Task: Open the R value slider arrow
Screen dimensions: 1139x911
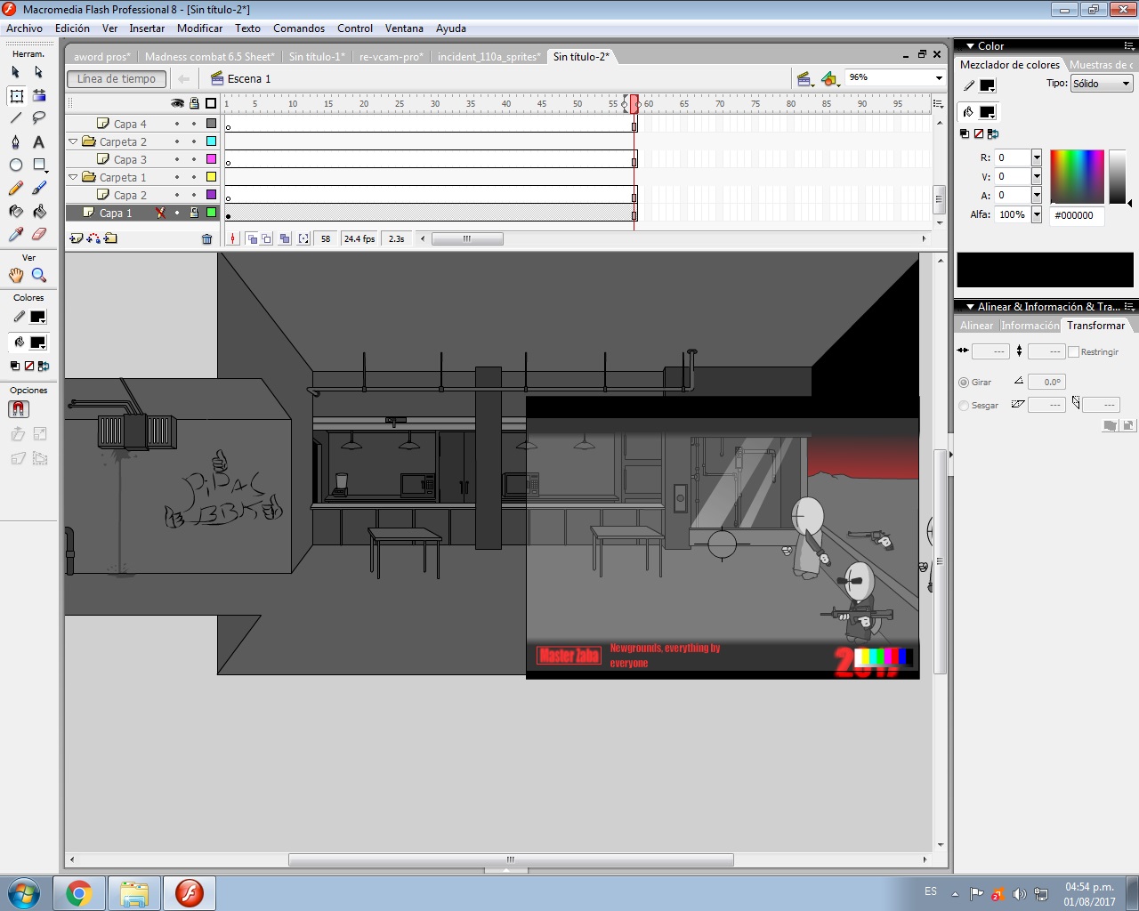Action: click(1037, 157)
